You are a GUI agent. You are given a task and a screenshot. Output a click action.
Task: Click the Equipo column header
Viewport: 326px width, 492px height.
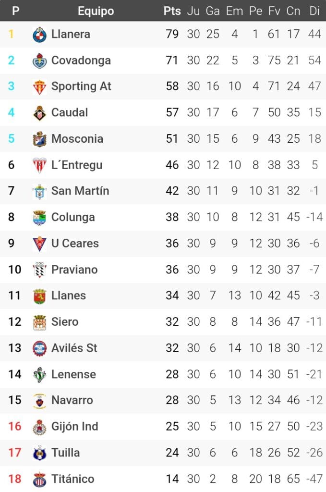96,11
